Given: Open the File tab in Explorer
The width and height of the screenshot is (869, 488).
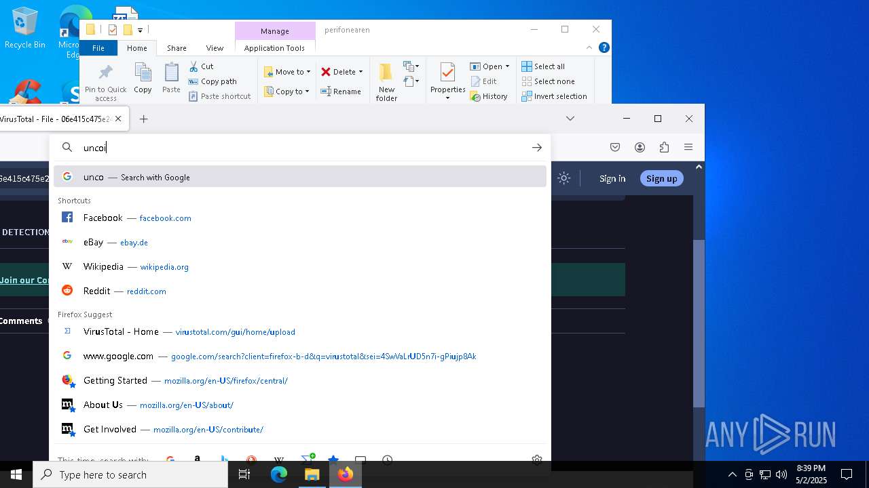Looking at the screenshot, I should (x=98, y=48).
